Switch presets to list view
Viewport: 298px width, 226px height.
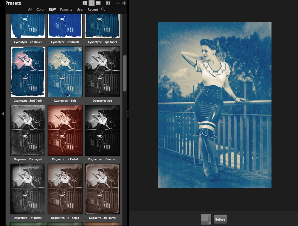click(98, 3)
